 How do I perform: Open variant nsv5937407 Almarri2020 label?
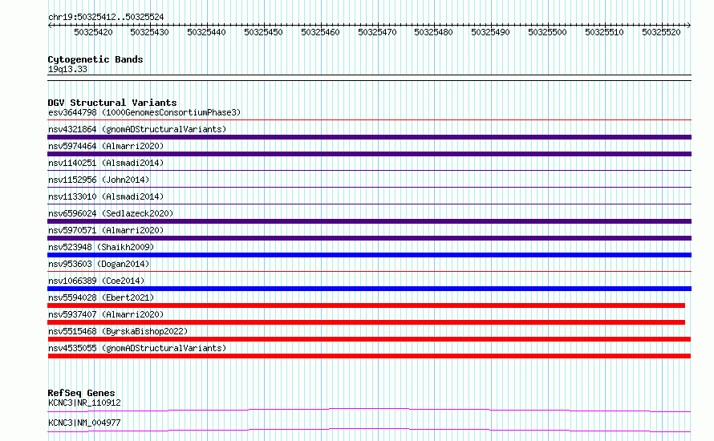106,314
